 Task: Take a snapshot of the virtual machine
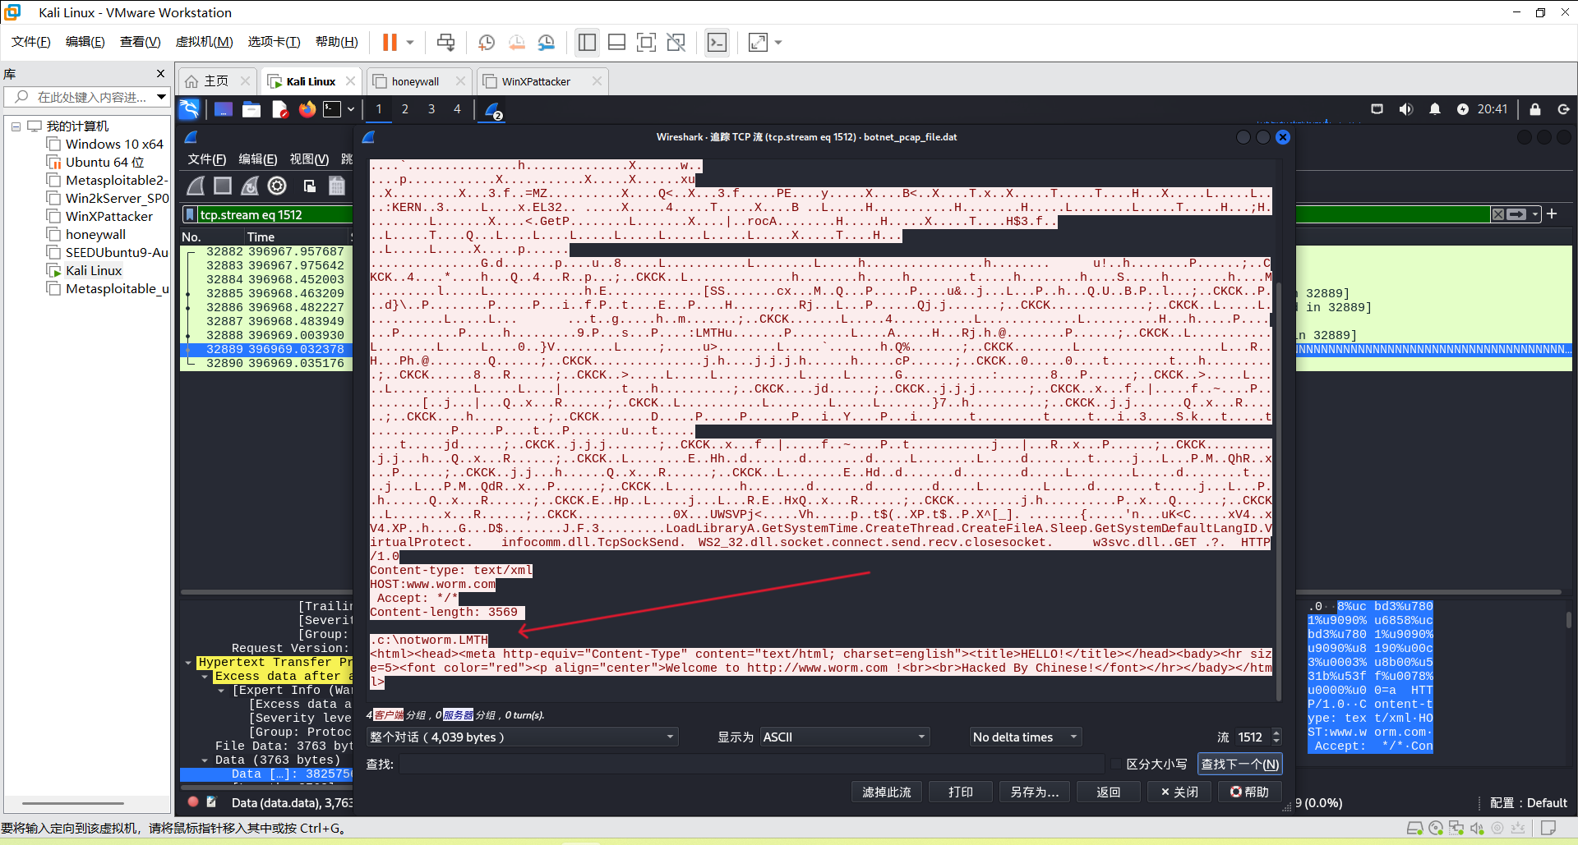[x=487, y=42]
